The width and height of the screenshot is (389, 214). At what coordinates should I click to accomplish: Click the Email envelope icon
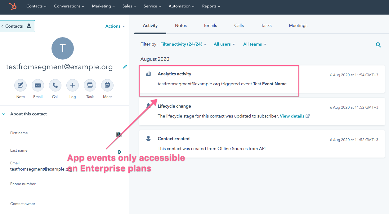38,85
